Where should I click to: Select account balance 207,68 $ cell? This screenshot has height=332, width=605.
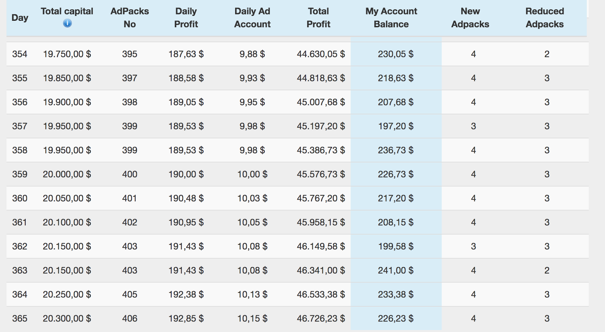coord(396,102)
